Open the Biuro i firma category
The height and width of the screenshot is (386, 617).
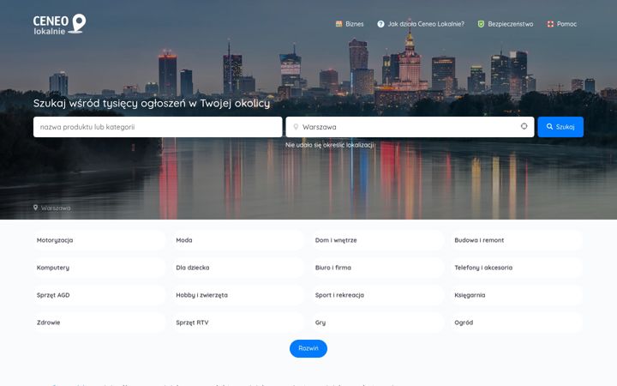click(x=378, y=268)
